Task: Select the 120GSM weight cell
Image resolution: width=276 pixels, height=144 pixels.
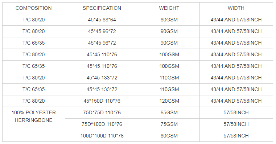Action: click(169, 101)
